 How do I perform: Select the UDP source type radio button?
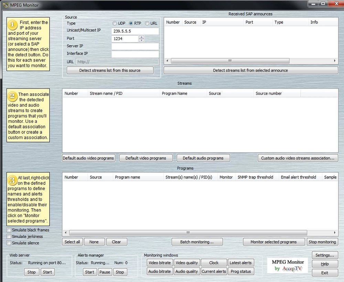(x=115, y=23)
